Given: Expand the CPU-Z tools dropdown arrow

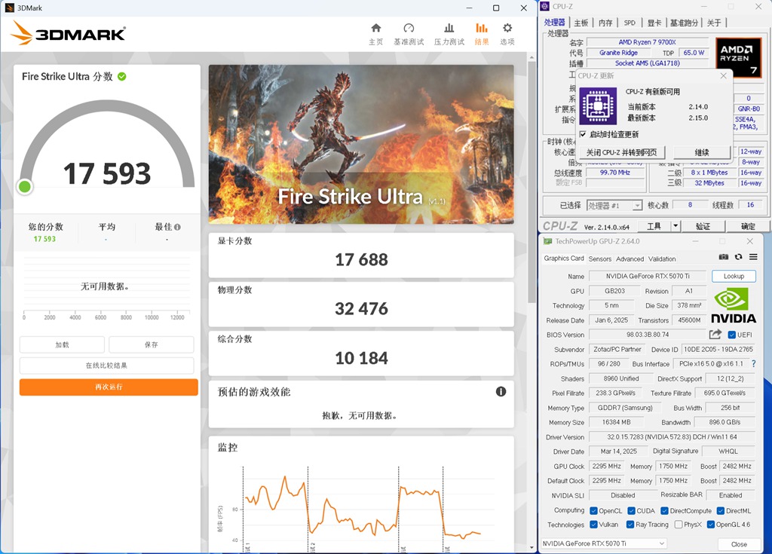Looking at the screenshot, I should 675,226.
